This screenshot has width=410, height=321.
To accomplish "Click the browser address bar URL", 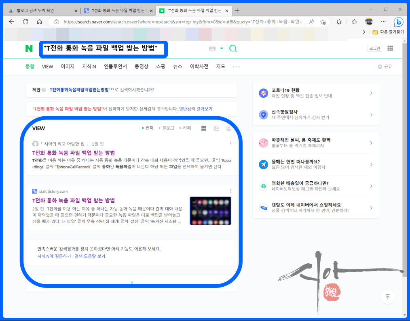I will coord(184,22).
